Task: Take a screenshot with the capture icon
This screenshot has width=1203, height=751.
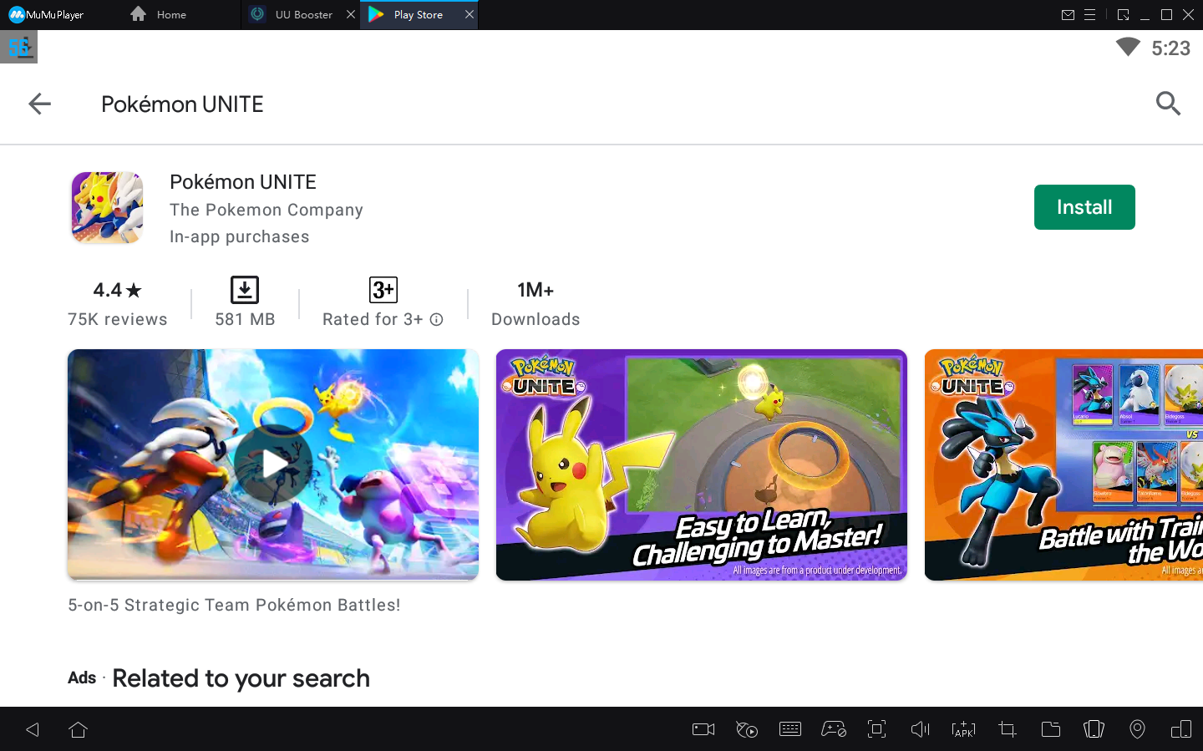Action: pos(877,729)
